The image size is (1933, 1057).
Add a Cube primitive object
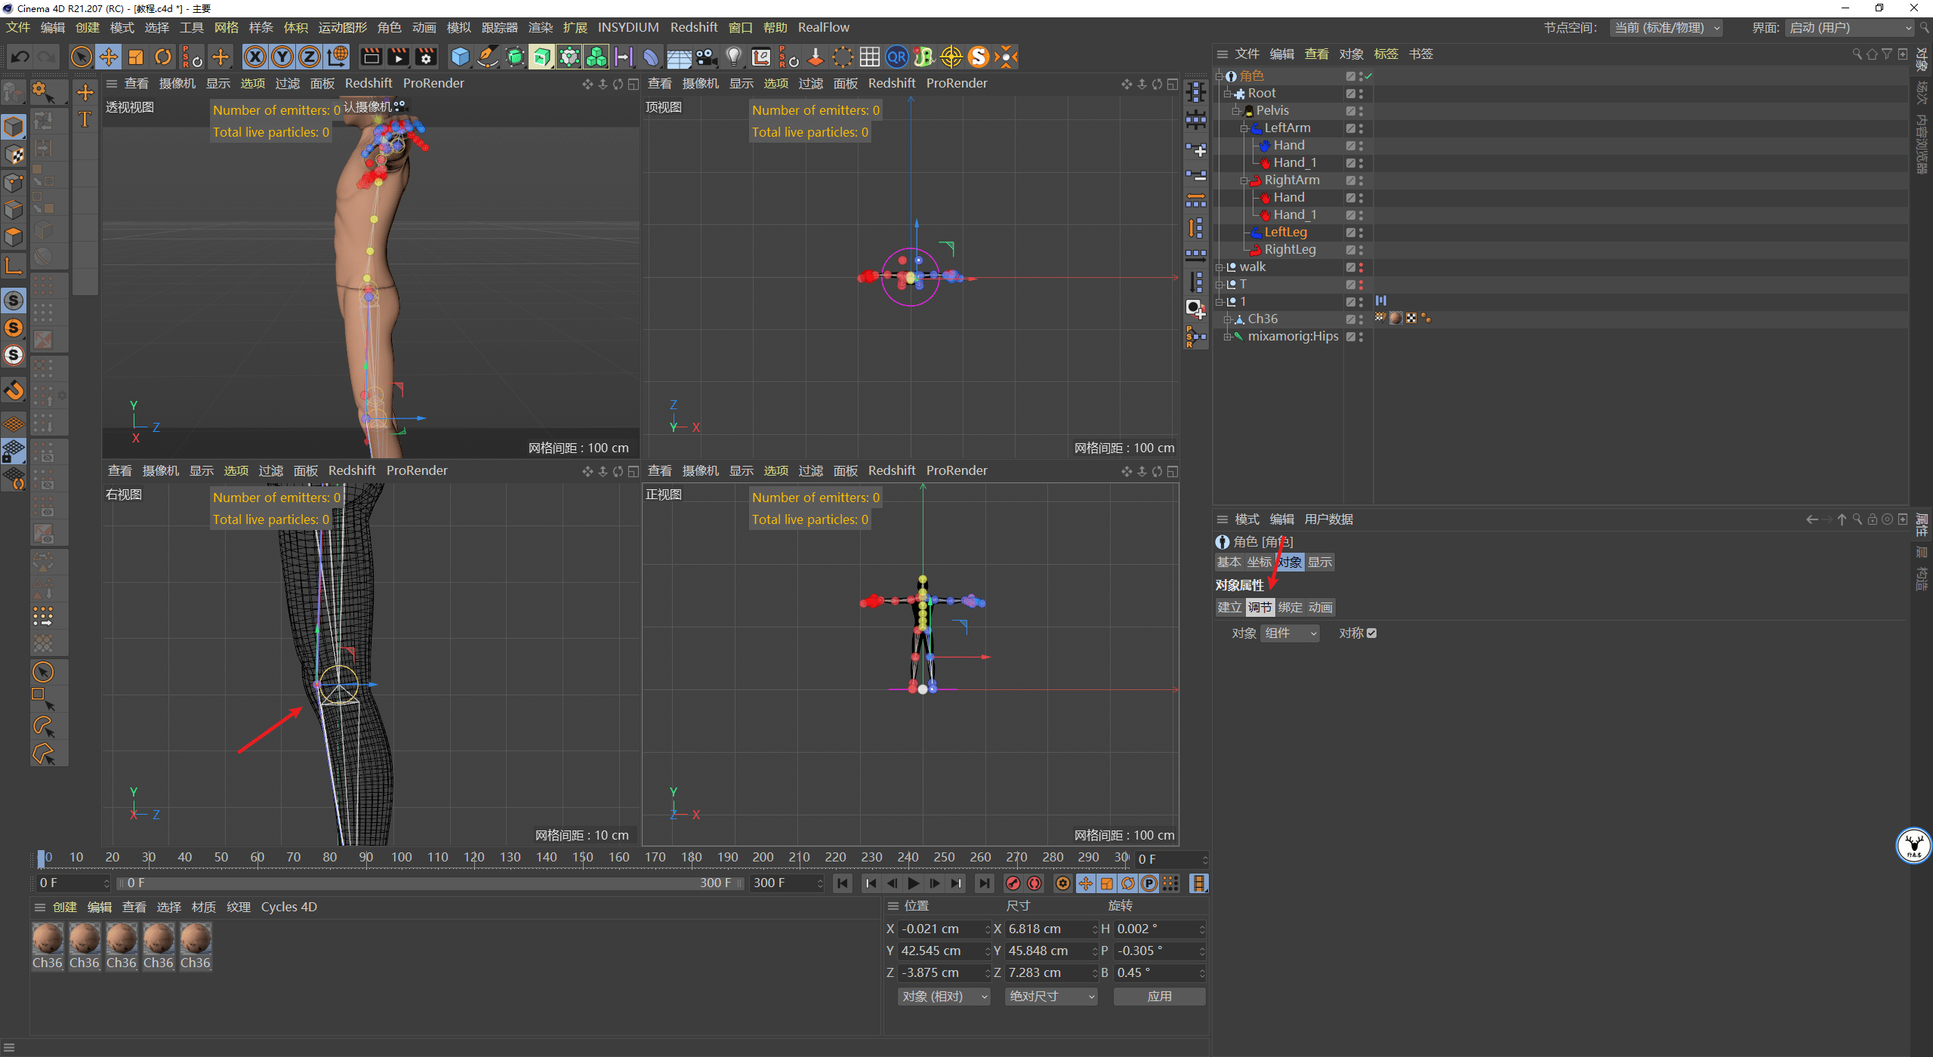coord(460,57)
